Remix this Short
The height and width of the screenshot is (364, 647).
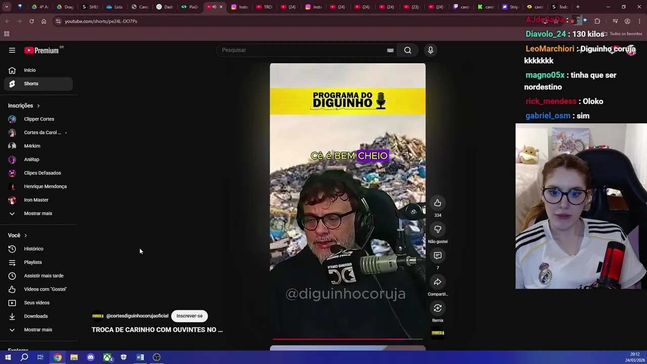pyautogui.click(x=438, y=308)
